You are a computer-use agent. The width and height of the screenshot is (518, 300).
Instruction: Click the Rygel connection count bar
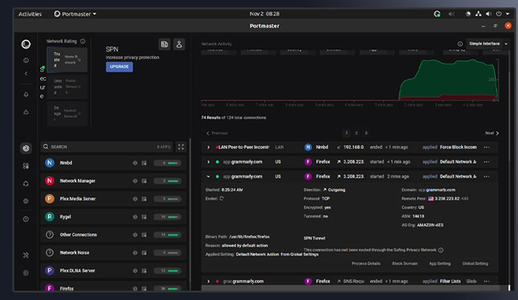pyautogui.click(x=167, y=217)
